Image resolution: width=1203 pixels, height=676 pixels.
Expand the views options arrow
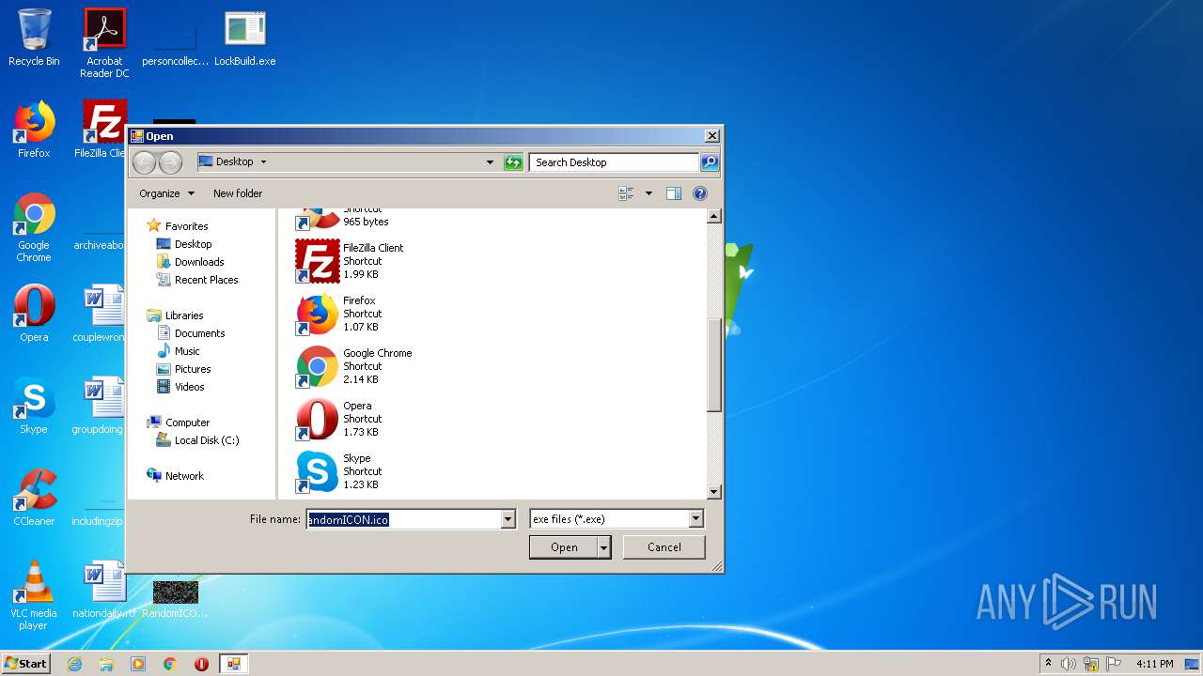pyautogui.click(x=648, y=193)
